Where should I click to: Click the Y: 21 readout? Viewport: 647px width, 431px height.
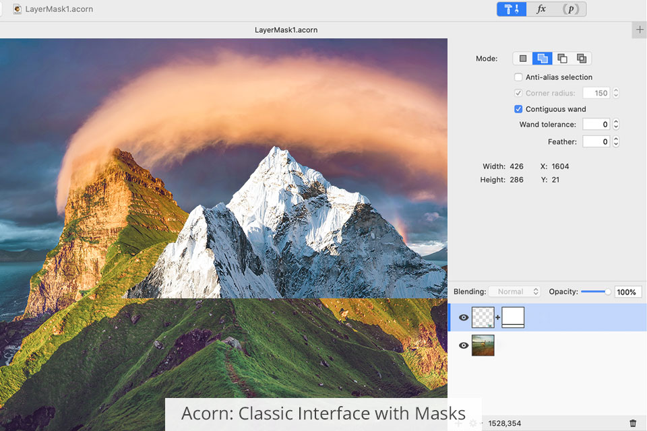[x=550, y=180]
